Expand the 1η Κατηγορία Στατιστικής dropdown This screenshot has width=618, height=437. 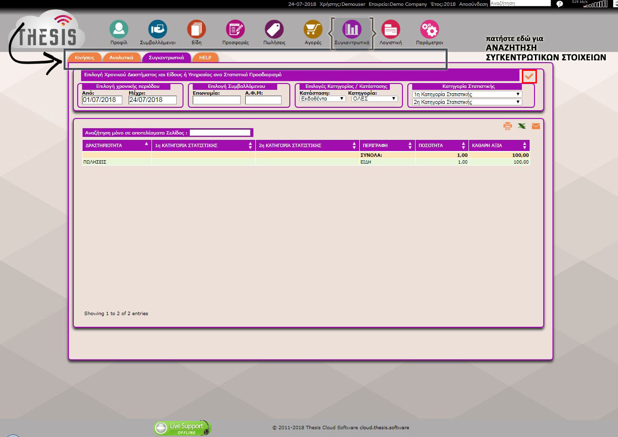coord(467,94)
